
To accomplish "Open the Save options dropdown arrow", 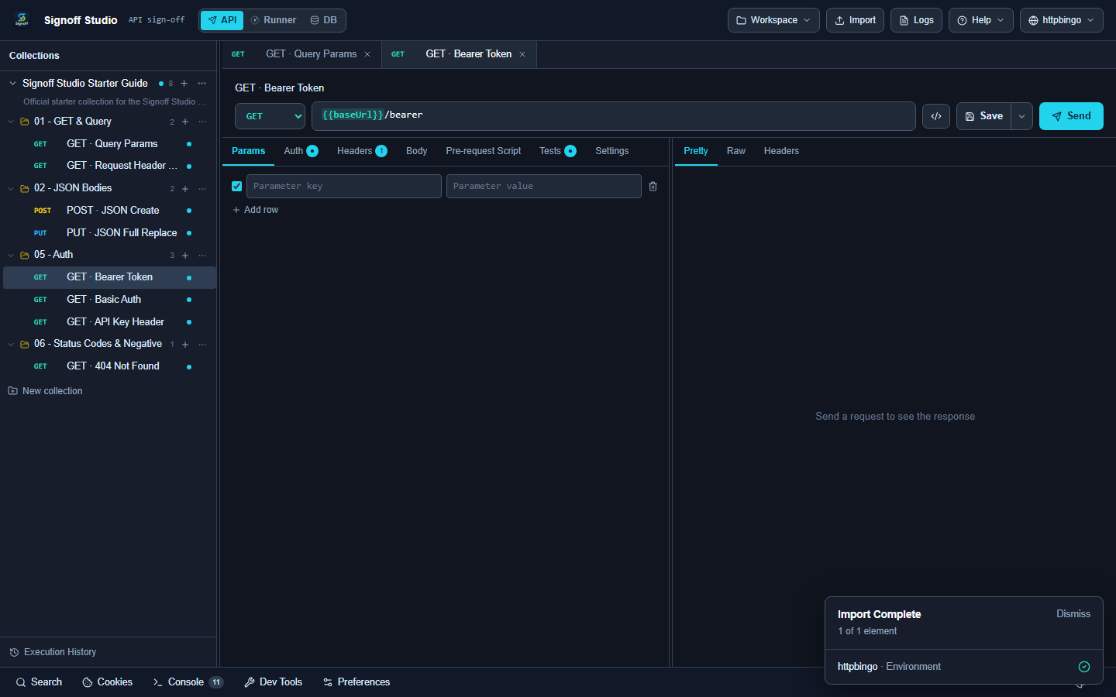I will 1022,116.
